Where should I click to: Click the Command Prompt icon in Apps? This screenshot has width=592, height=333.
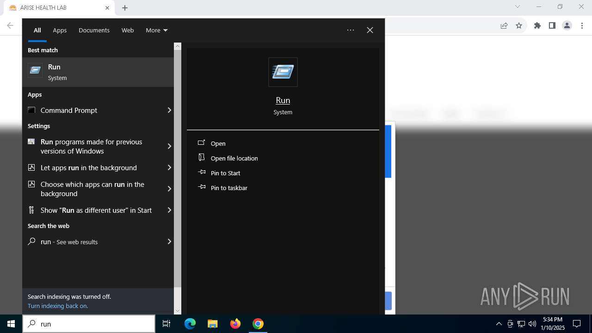point(31,110)
